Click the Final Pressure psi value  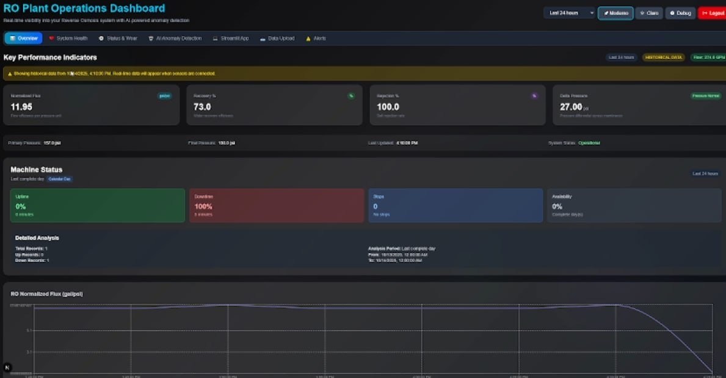coord(227,143)
